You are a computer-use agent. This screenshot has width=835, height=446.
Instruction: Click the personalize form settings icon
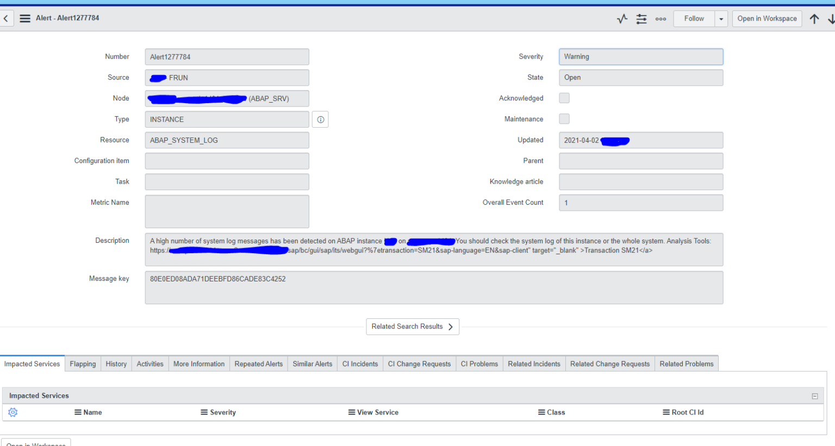(641, 18)
